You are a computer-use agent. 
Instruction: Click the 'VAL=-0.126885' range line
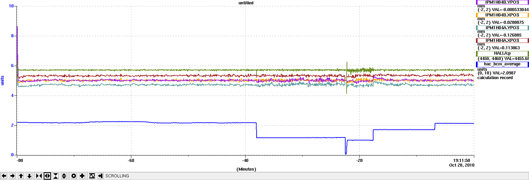tap(500, 35)
